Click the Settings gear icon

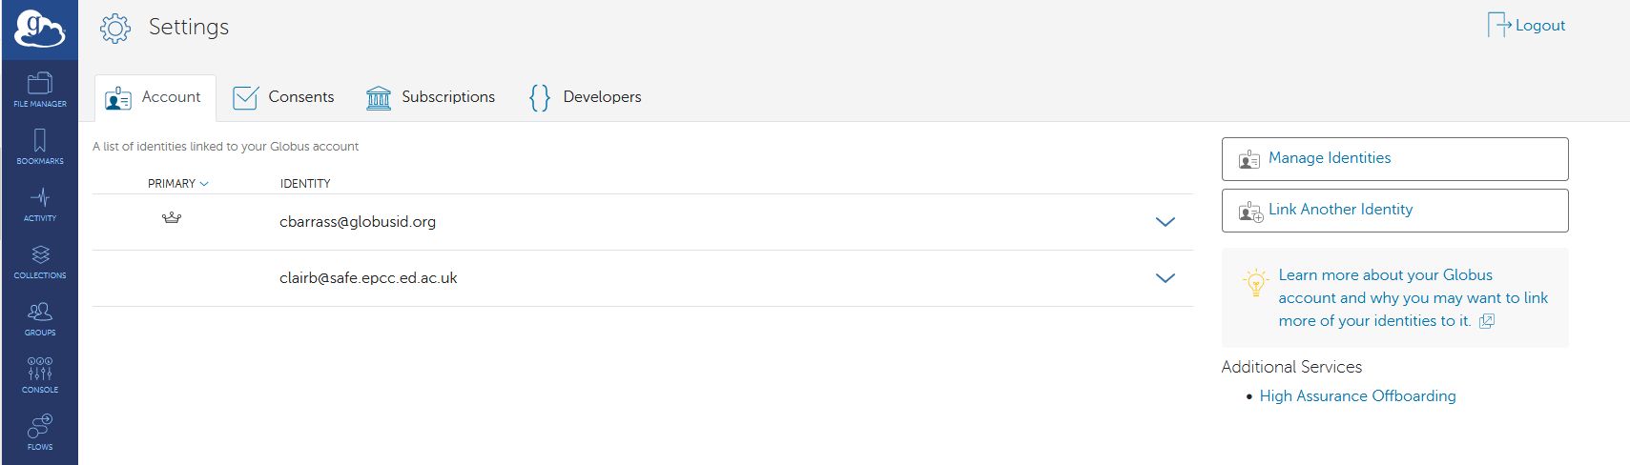pos(115,29)
